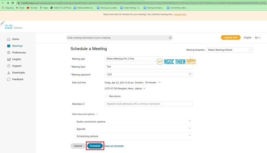Screen dimensions: 267x153
Task: Open Support in the sidebar
Action: click(x=17, y=66)
